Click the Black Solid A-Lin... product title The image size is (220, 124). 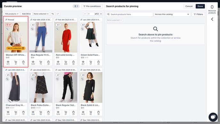pyautogui.click(x=90, y=105)
